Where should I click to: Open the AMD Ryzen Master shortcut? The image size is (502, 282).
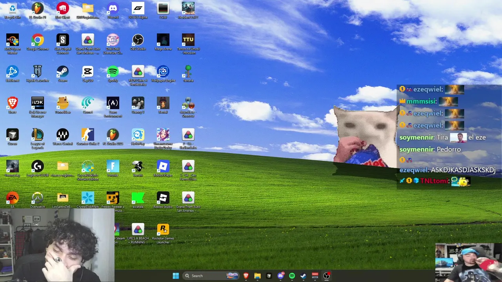(12, 44)
